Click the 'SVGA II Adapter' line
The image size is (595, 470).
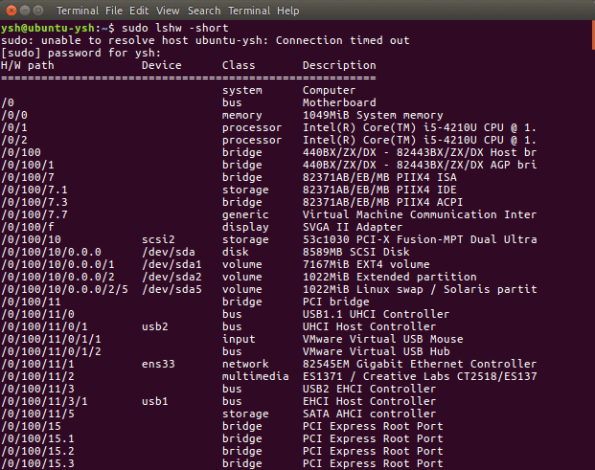(353, 227)
